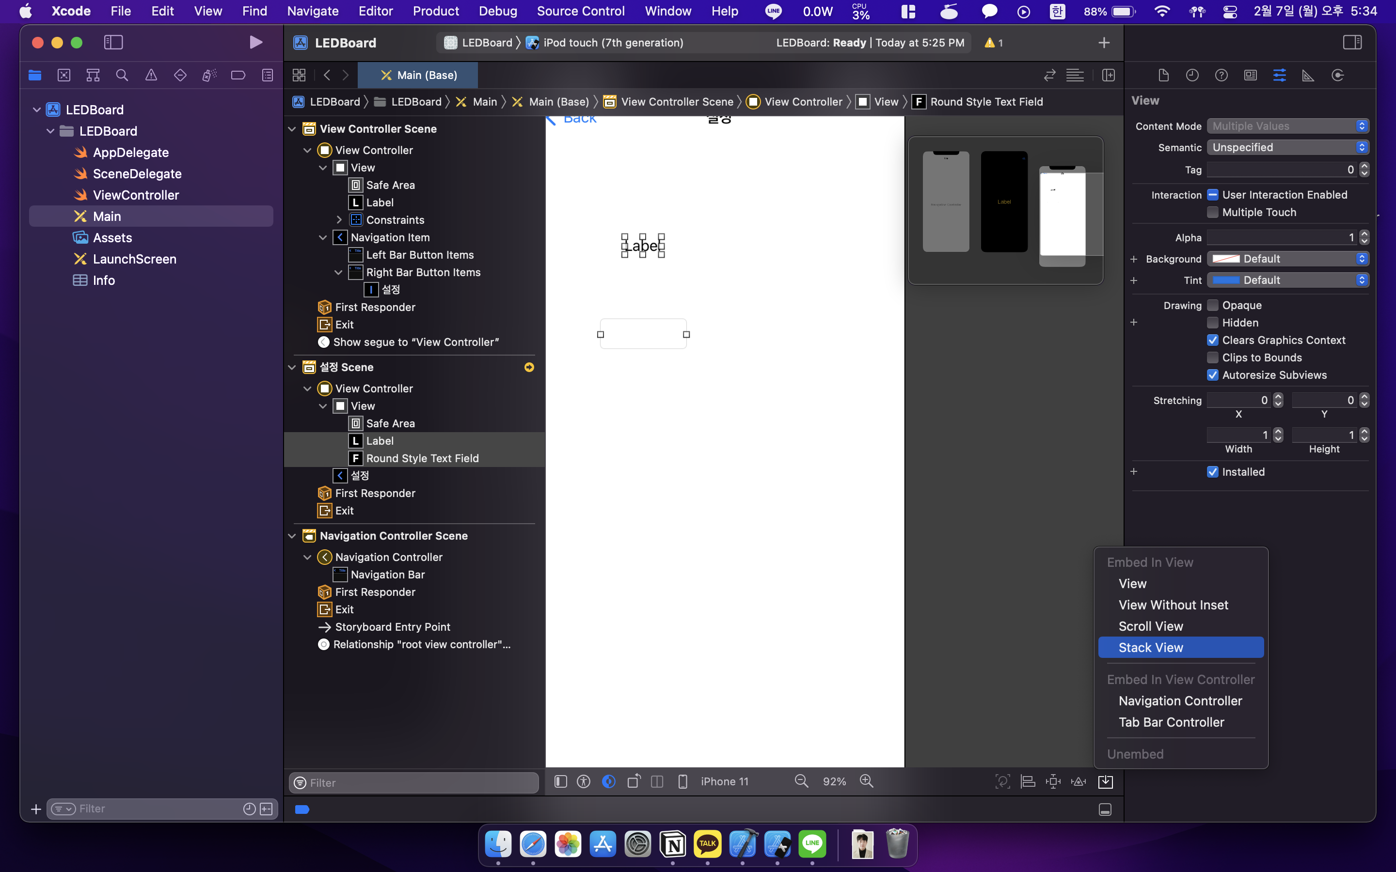Show the Connections inspector arrow icon

click(1338, 75)
